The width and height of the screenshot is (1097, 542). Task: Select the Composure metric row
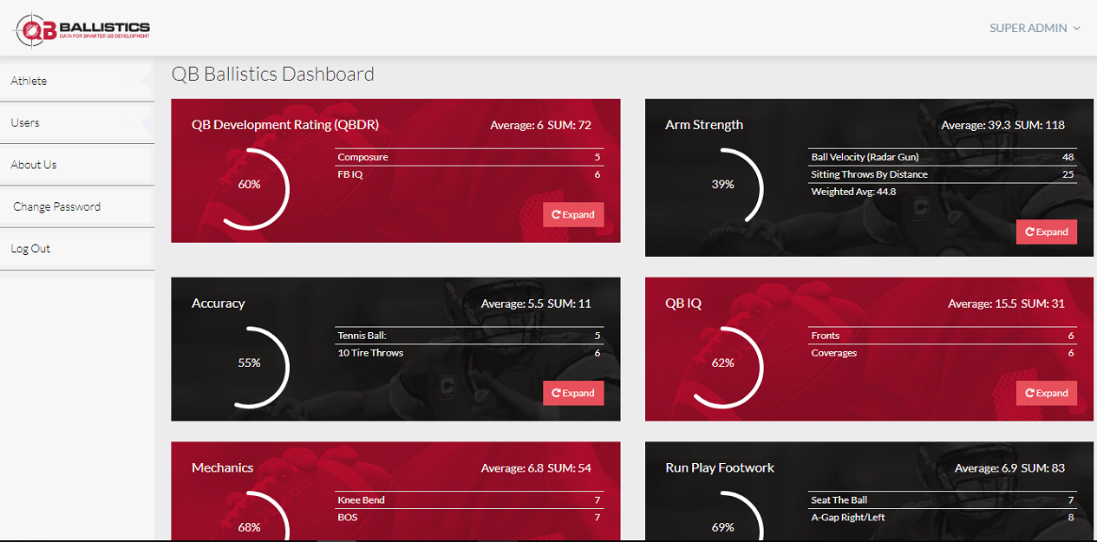click(x=468, y=157)
